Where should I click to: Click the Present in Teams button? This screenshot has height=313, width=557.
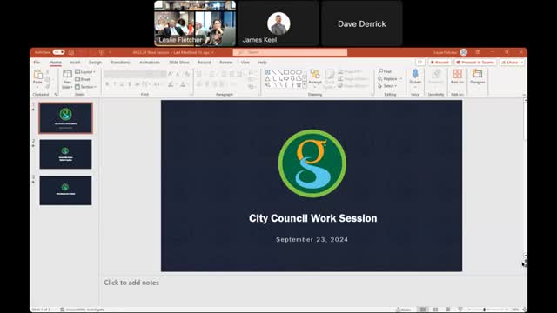(475, 63)
